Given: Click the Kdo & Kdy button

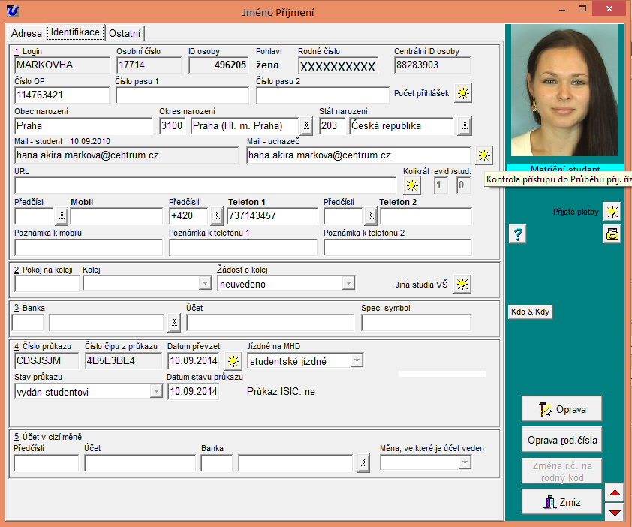Looking at the screenshot, I should 531,312.
